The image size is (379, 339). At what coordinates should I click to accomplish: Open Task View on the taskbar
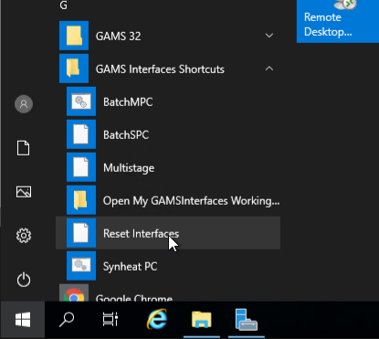point(111,320)
